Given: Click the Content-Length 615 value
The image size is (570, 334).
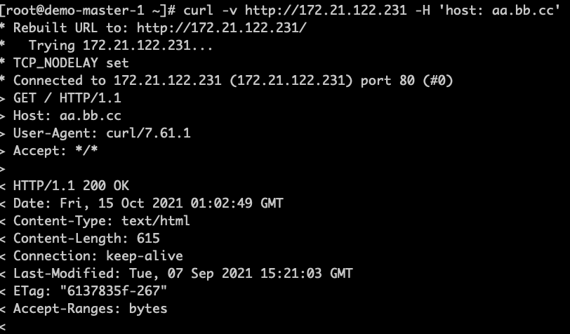Looking at the screenshot, I should [x=148, y=239].
